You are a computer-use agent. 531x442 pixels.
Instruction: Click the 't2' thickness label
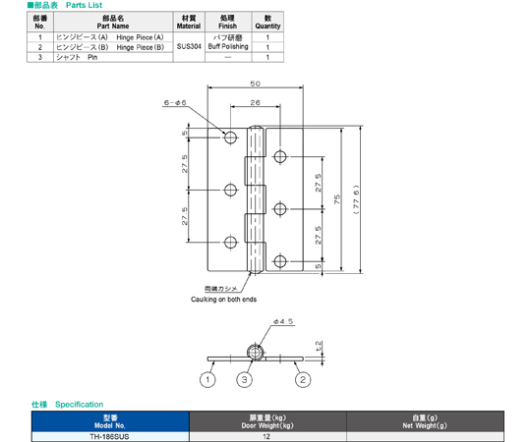pyautogui.click(x=318, y=346)
